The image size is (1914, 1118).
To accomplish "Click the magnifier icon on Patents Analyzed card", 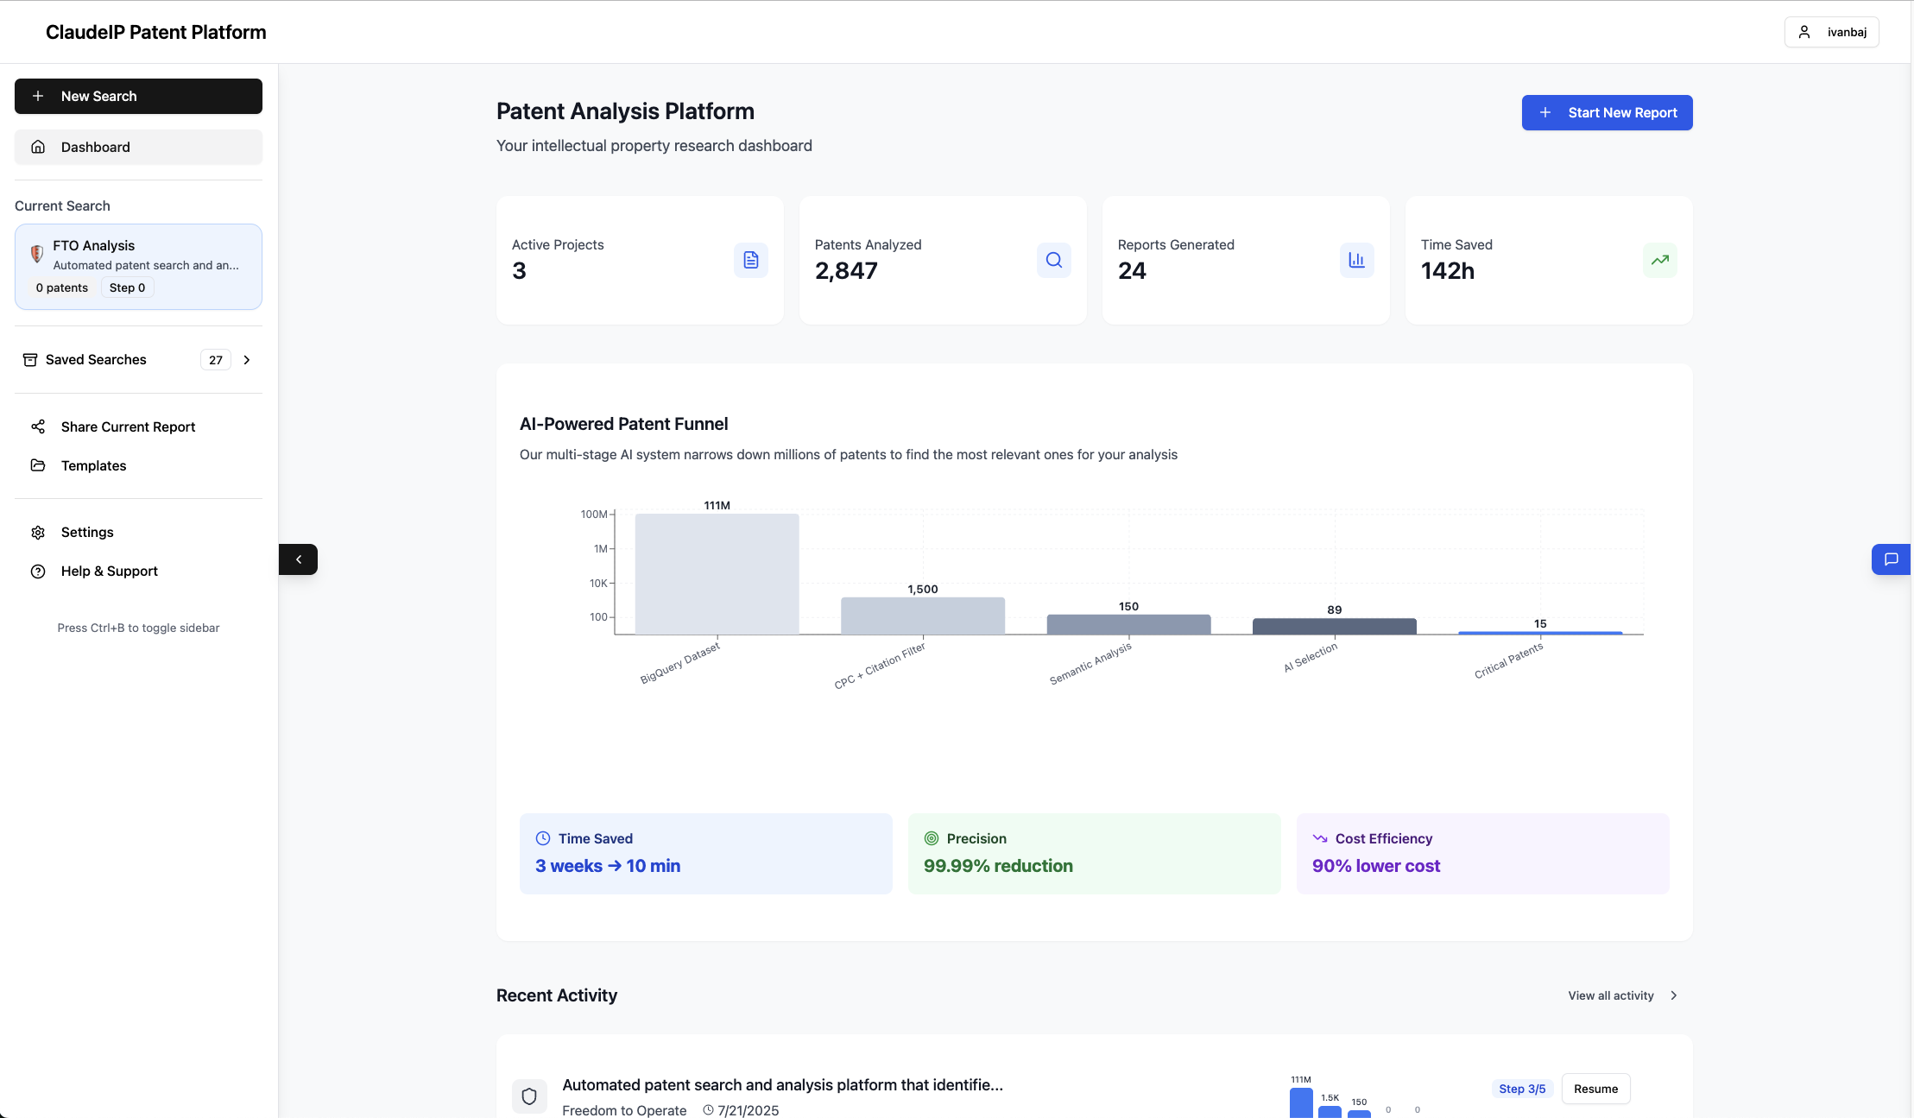I will (x=1053, y=259).
